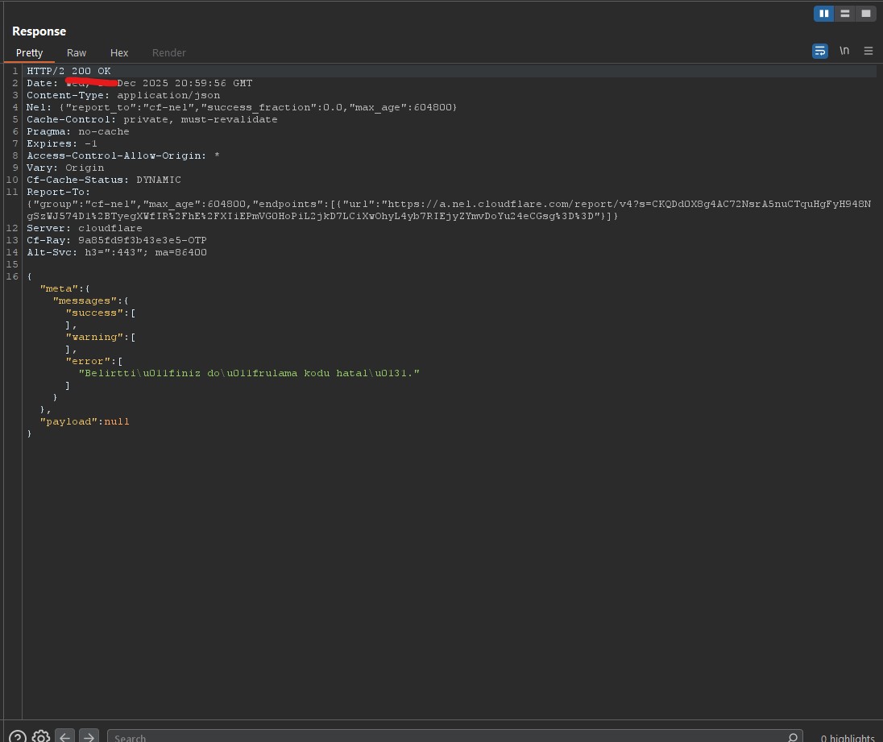
Task: Click line number 16 in the gutter
Action: click(12, 276)
